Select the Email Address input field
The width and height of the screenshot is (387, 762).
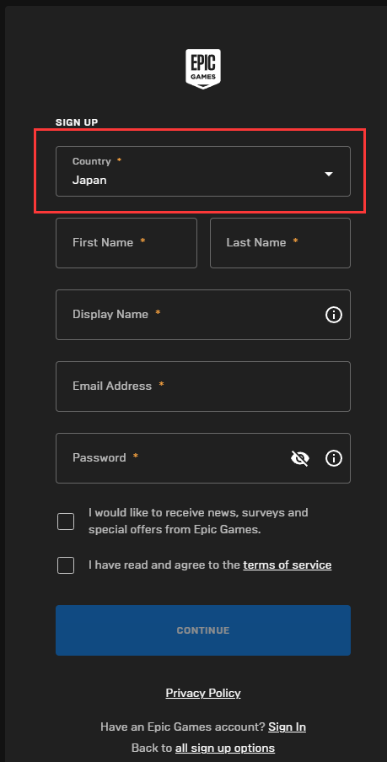[x=203, y=386]
